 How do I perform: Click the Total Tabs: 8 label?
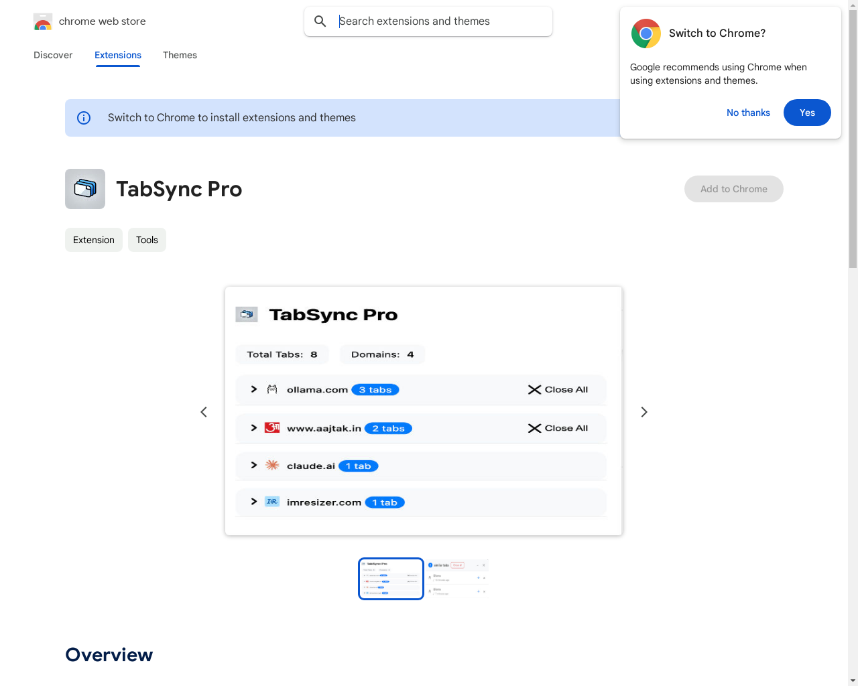click(x=282, y=354)
